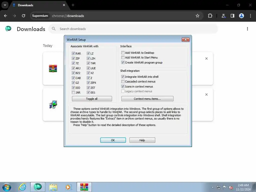Image resolution: width=256 pixels, height=192 pixels.
Task: Go back using the browser back arrow
Action: [5, 16]
